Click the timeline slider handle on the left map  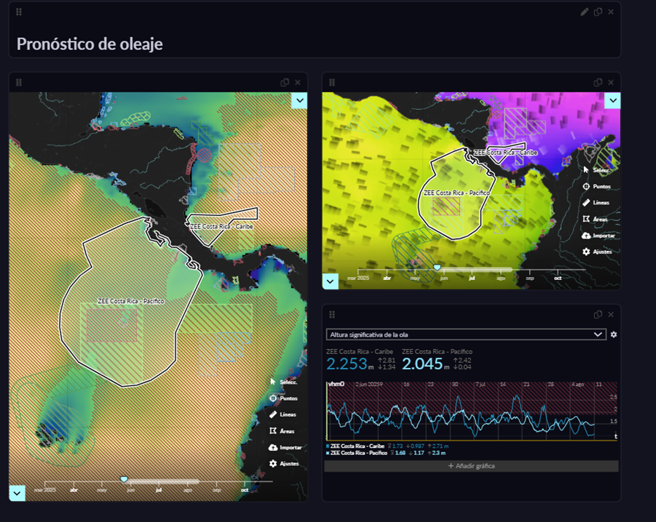(124, 480)
